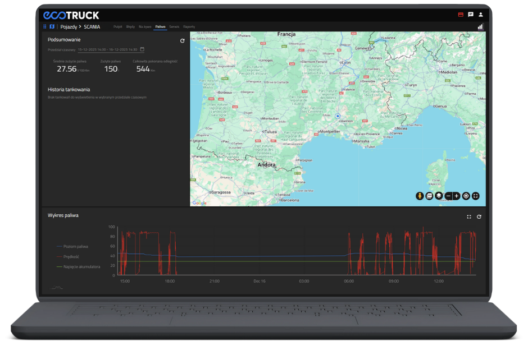Open the messages chat icon
Image resolution: width=528 pixels, height=355 pixels.
point(471,15)
